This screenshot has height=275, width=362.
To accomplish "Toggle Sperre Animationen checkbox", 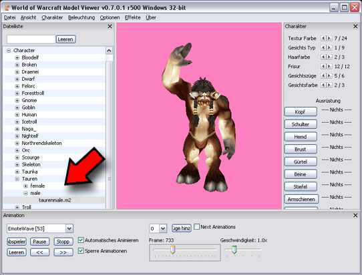I will point(81,250).
